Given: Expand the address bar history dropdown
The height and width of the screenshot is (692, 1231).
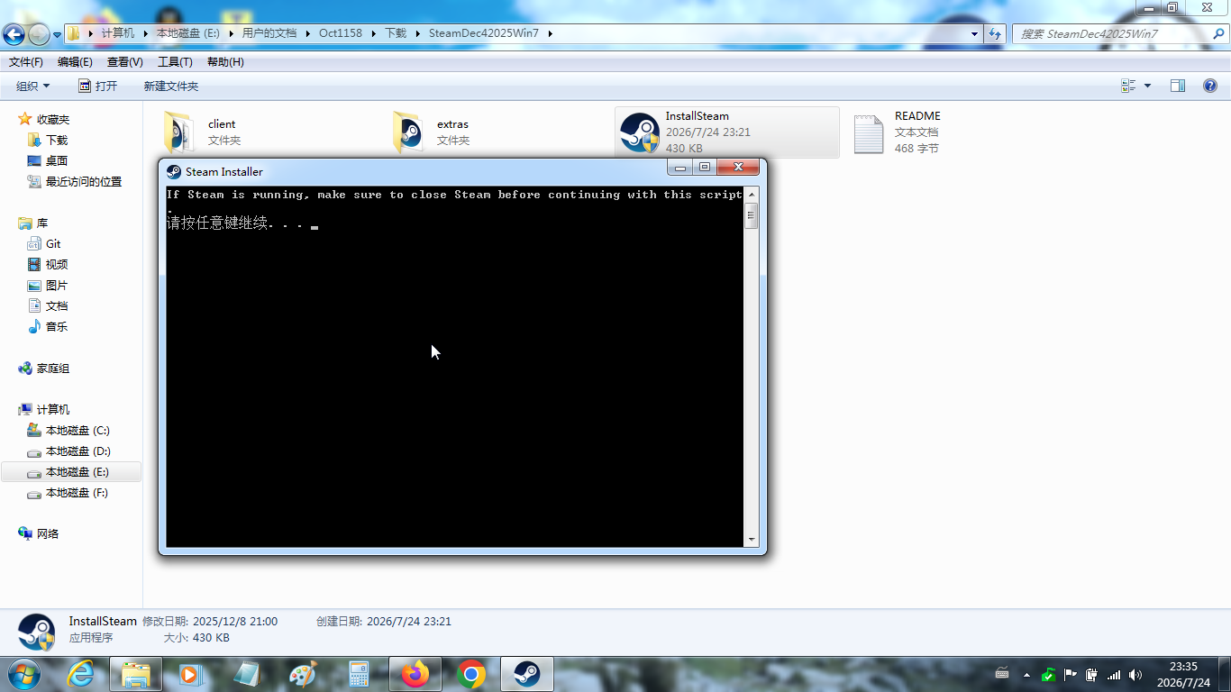Looking at the screenshot, I should coord(974,33).
